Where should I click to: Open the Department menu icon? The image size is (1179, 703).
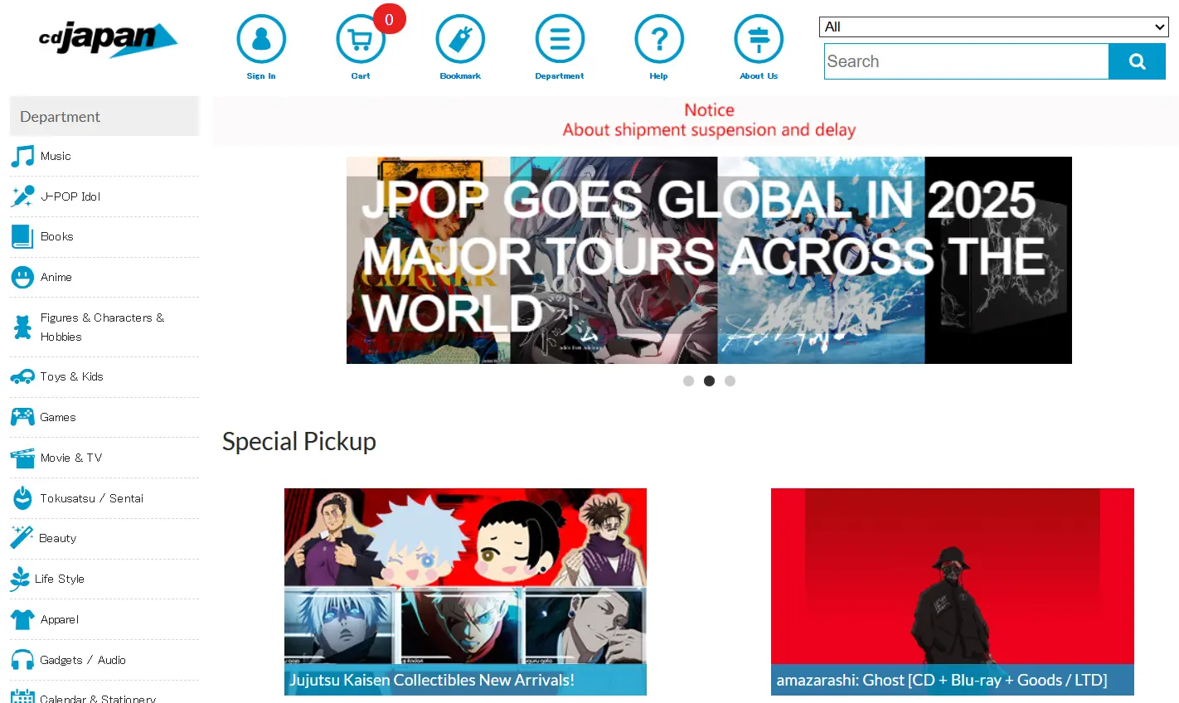[x=560, y=39]
